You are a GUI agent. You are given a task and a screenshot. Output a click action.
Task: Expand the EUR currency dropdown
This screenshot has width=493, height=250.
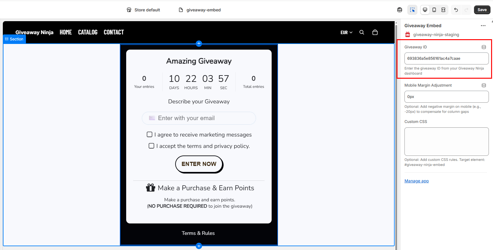[346, 32]
